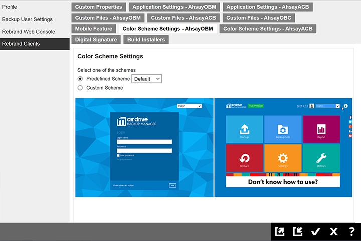
Task: Click the checkmark save icon
Action: click(315, 231)
